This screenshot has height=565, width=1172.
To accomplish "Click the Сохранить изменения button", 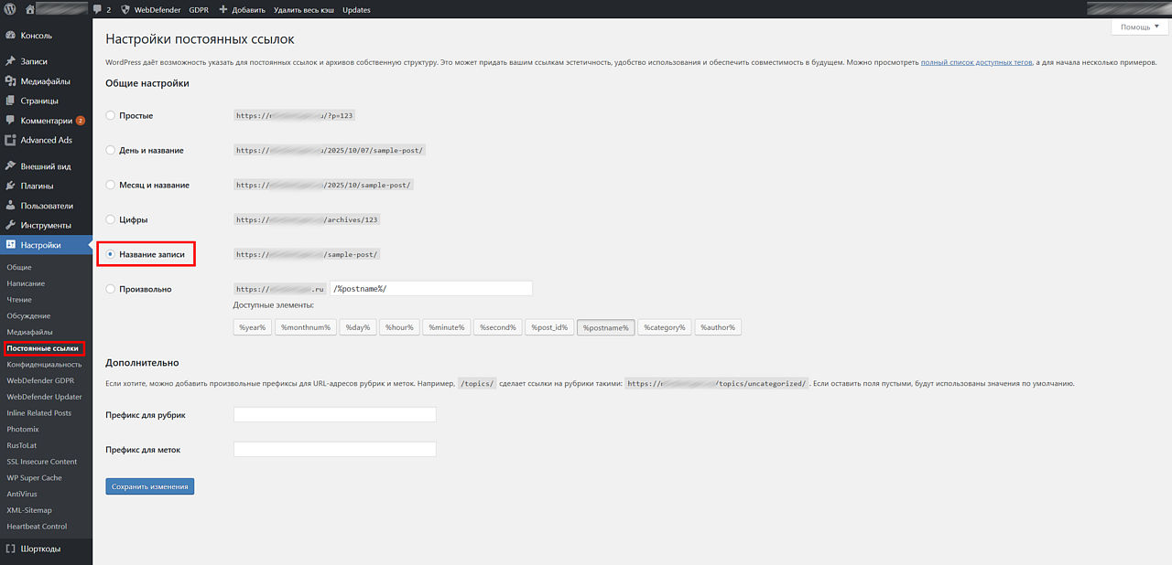I will click(x=149, y=486).
